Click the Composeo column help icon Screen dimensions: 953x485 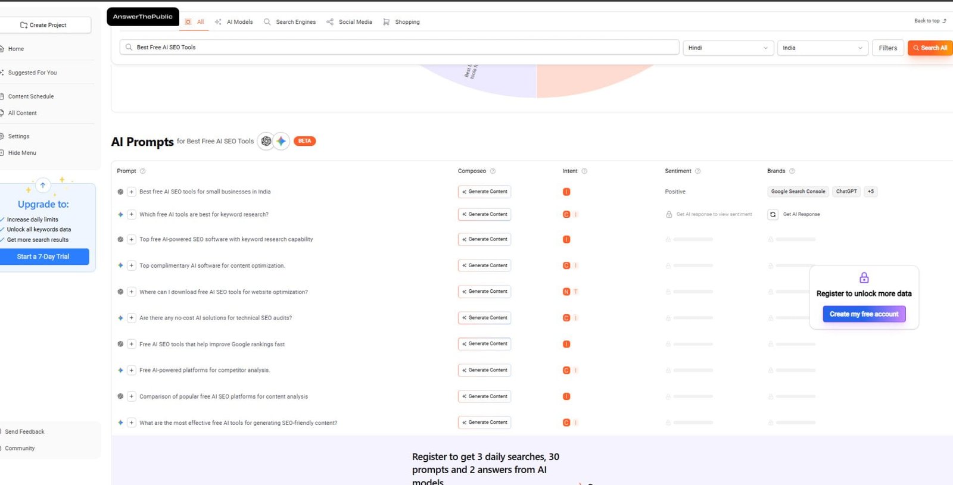[x=493, y=171]
